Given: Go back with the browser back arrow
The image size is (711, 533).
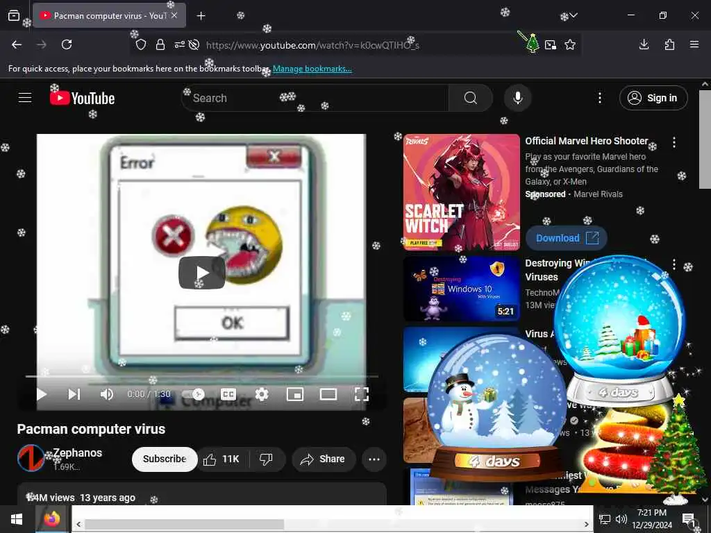Looking at the screenshot, I should [x=17, y=44].
